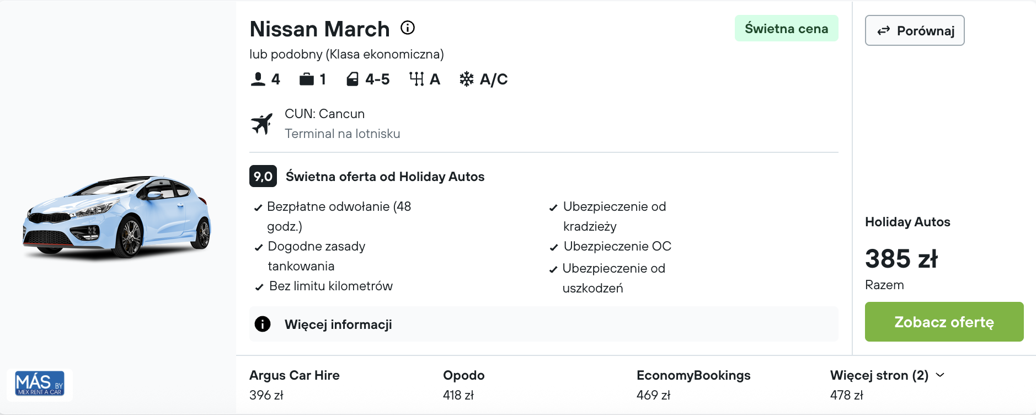Click the car door icon showing 4-5

coord(353,79)
